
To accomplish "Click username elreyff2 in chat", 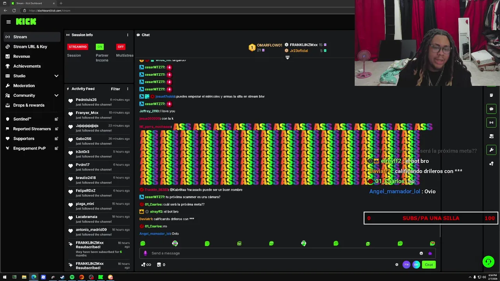I will point(156,212).
